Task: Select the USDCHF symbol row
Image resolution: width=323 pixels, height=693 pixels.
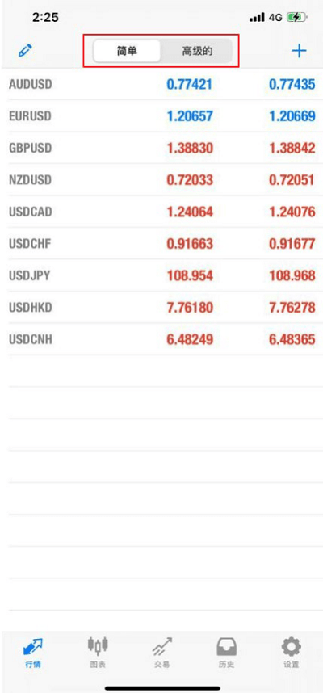Action: (161, 244)
